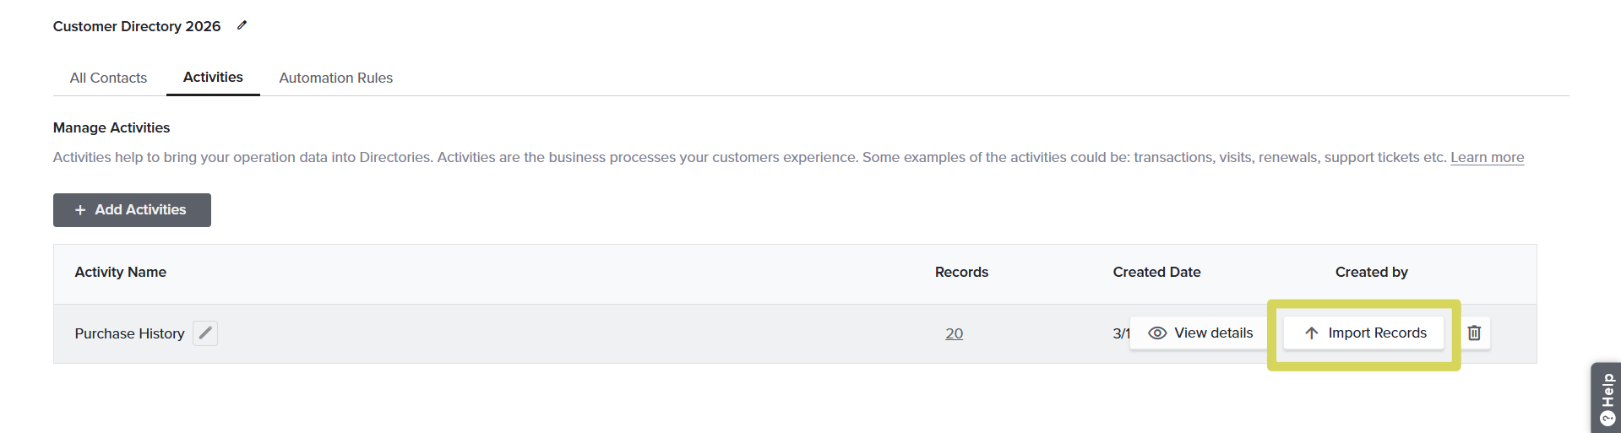Image resolution: width=1621 pixels, height=433 pixels.
Task: Open the Help side tab
Action: 1607,398
